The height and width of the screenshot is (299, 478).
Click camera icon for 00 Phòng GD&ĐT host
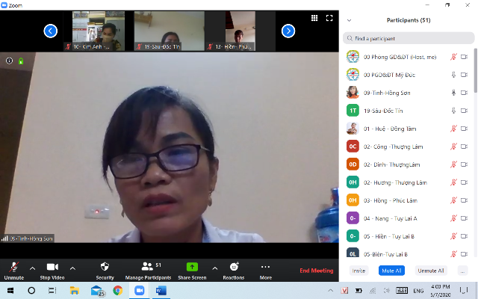click(464, 57)
